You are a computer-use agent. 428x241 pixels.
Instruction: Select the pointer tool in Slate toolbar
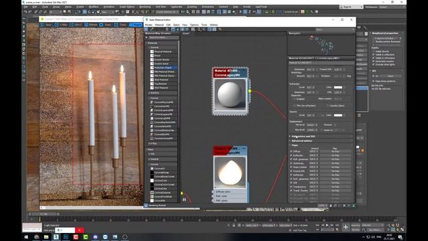click(146, 29)
